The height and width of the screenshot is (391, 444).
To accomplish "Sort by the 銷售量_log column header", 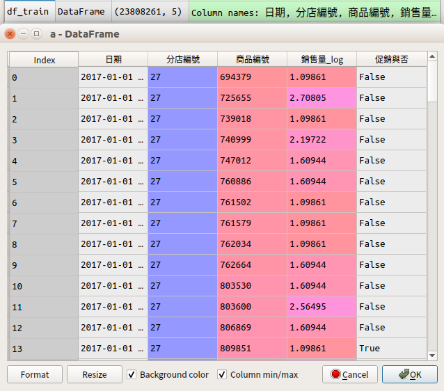I will [x=322, y=59].
